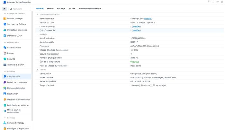Select Centre d'infos icon
The width and height of the screenshot is (225, 130).
[x=5, y=76]
